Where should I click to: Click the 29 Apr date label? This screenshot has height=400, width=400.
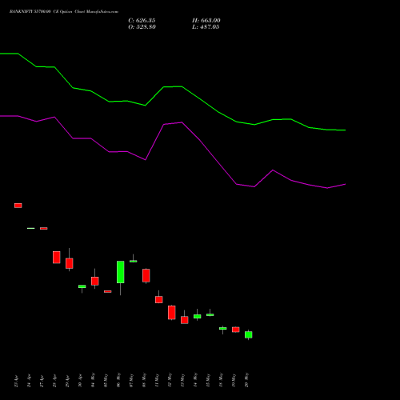coord(67,382)
